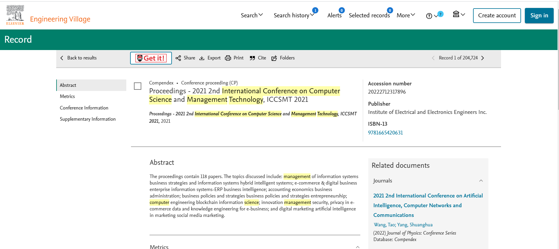Jump to Supplementary Information section
The image size is (559, 249).
click(88, 119)
